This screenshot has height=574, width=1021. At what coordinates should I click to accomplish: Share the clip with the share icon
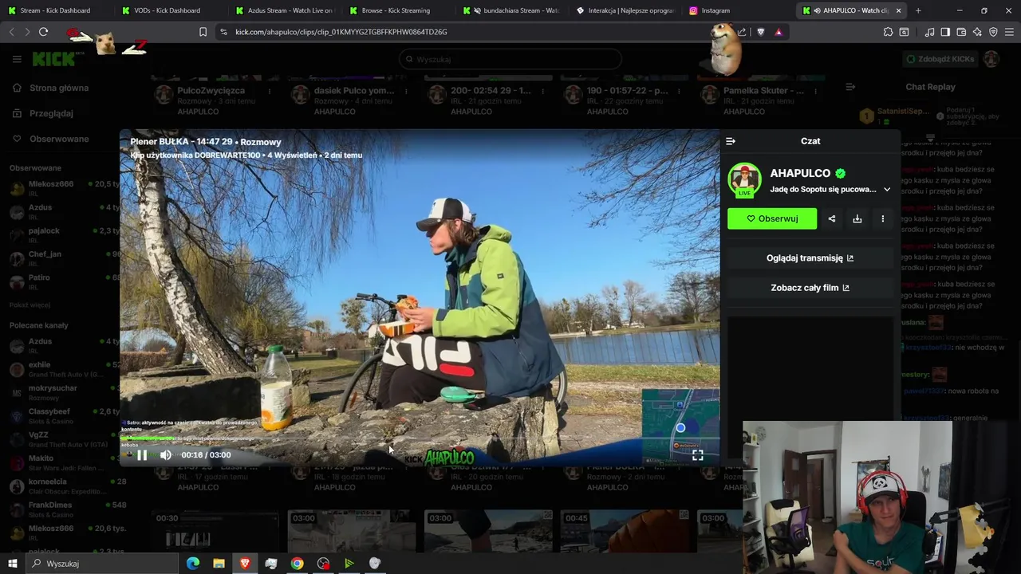click(x=832, y=218)
